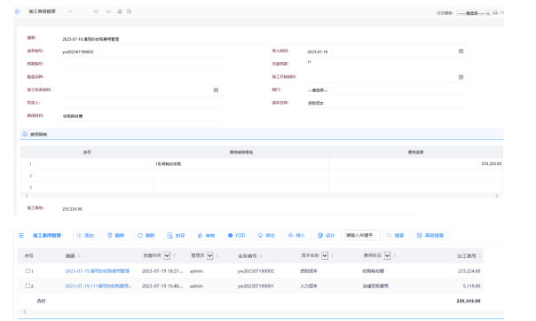Screen dimensions: 536x321
Task: Click the empty 档案编号 input field
Action: click(x=142, y=65)
